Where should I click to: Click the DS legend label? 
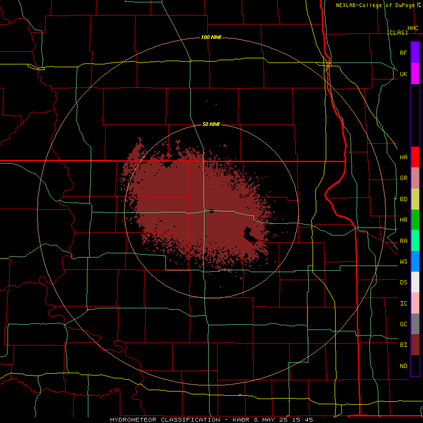pyautogui.click(x=403, y=282)
